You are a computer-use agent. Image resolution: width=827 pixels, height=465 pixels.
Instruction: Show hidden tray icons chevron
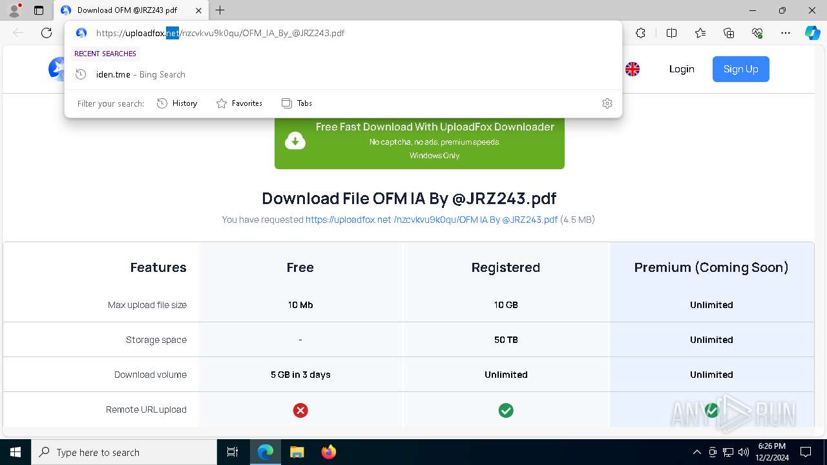[x=696, y=452]
